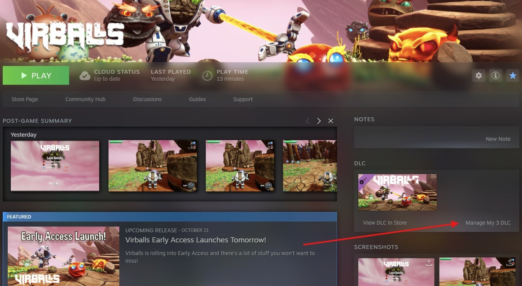Click New Note in Notes panel
522x286 pixels.
[x=498, y=139]
